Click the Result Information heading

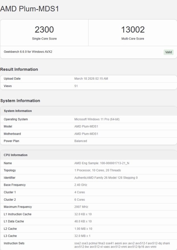(19, 69)
